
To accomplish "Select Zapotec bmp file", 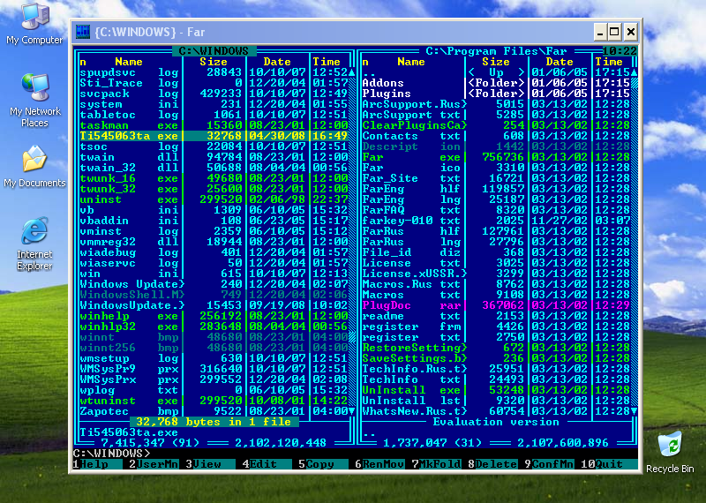I will click(214, 411).
